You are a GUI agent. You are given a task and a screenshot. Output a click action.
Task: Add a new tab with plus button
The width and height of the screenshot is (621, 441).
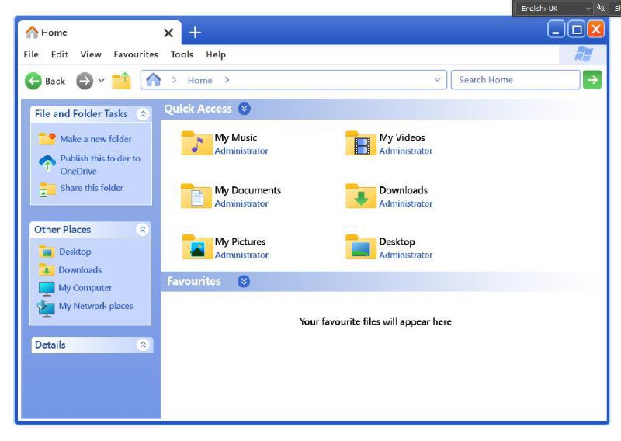(195, 33)
